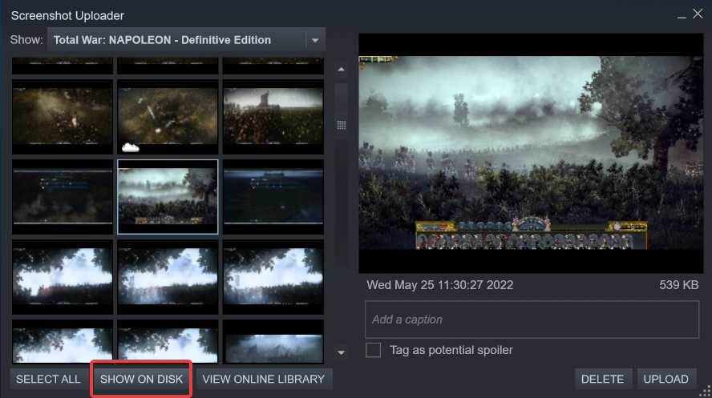The image size is (712, 398).
Task: Click the Select All button
Action: (48, 379)
